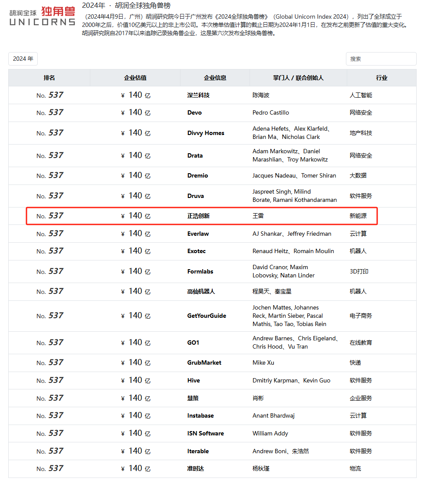Image resolution: width=421 pixels, height=481 pixels.
Task: Click founder name 王雷
Action: 258,216
